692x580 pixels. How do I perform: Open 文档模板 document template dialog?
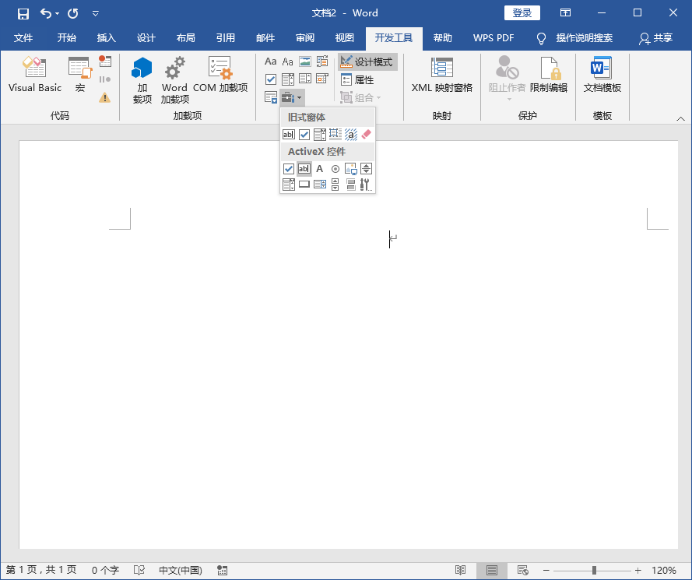(x=602, y=75)
